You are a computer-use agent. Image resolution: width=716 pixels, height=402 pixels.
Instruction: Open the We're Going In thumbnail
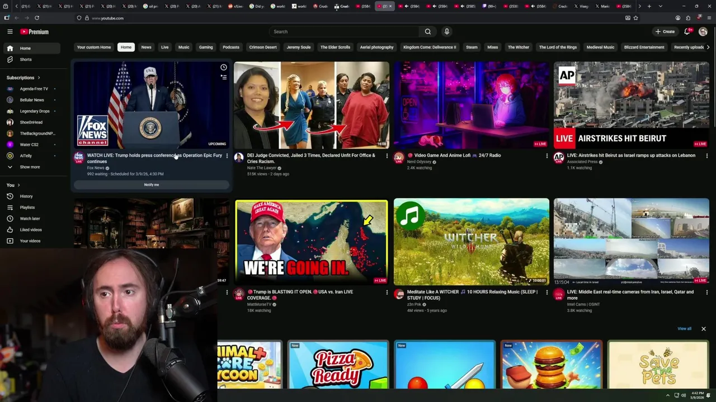tap(311, 241)
